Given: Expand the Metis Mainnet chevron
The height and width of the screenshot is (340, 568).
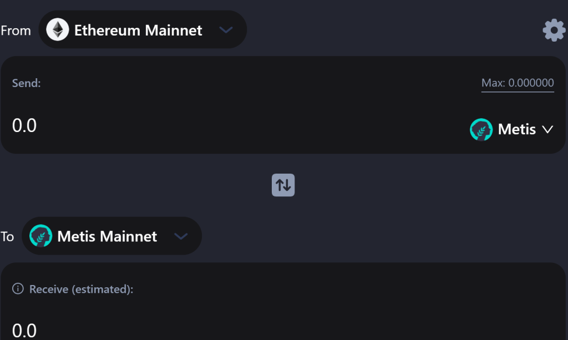Looking at the screenshot, I should point(181,236).
